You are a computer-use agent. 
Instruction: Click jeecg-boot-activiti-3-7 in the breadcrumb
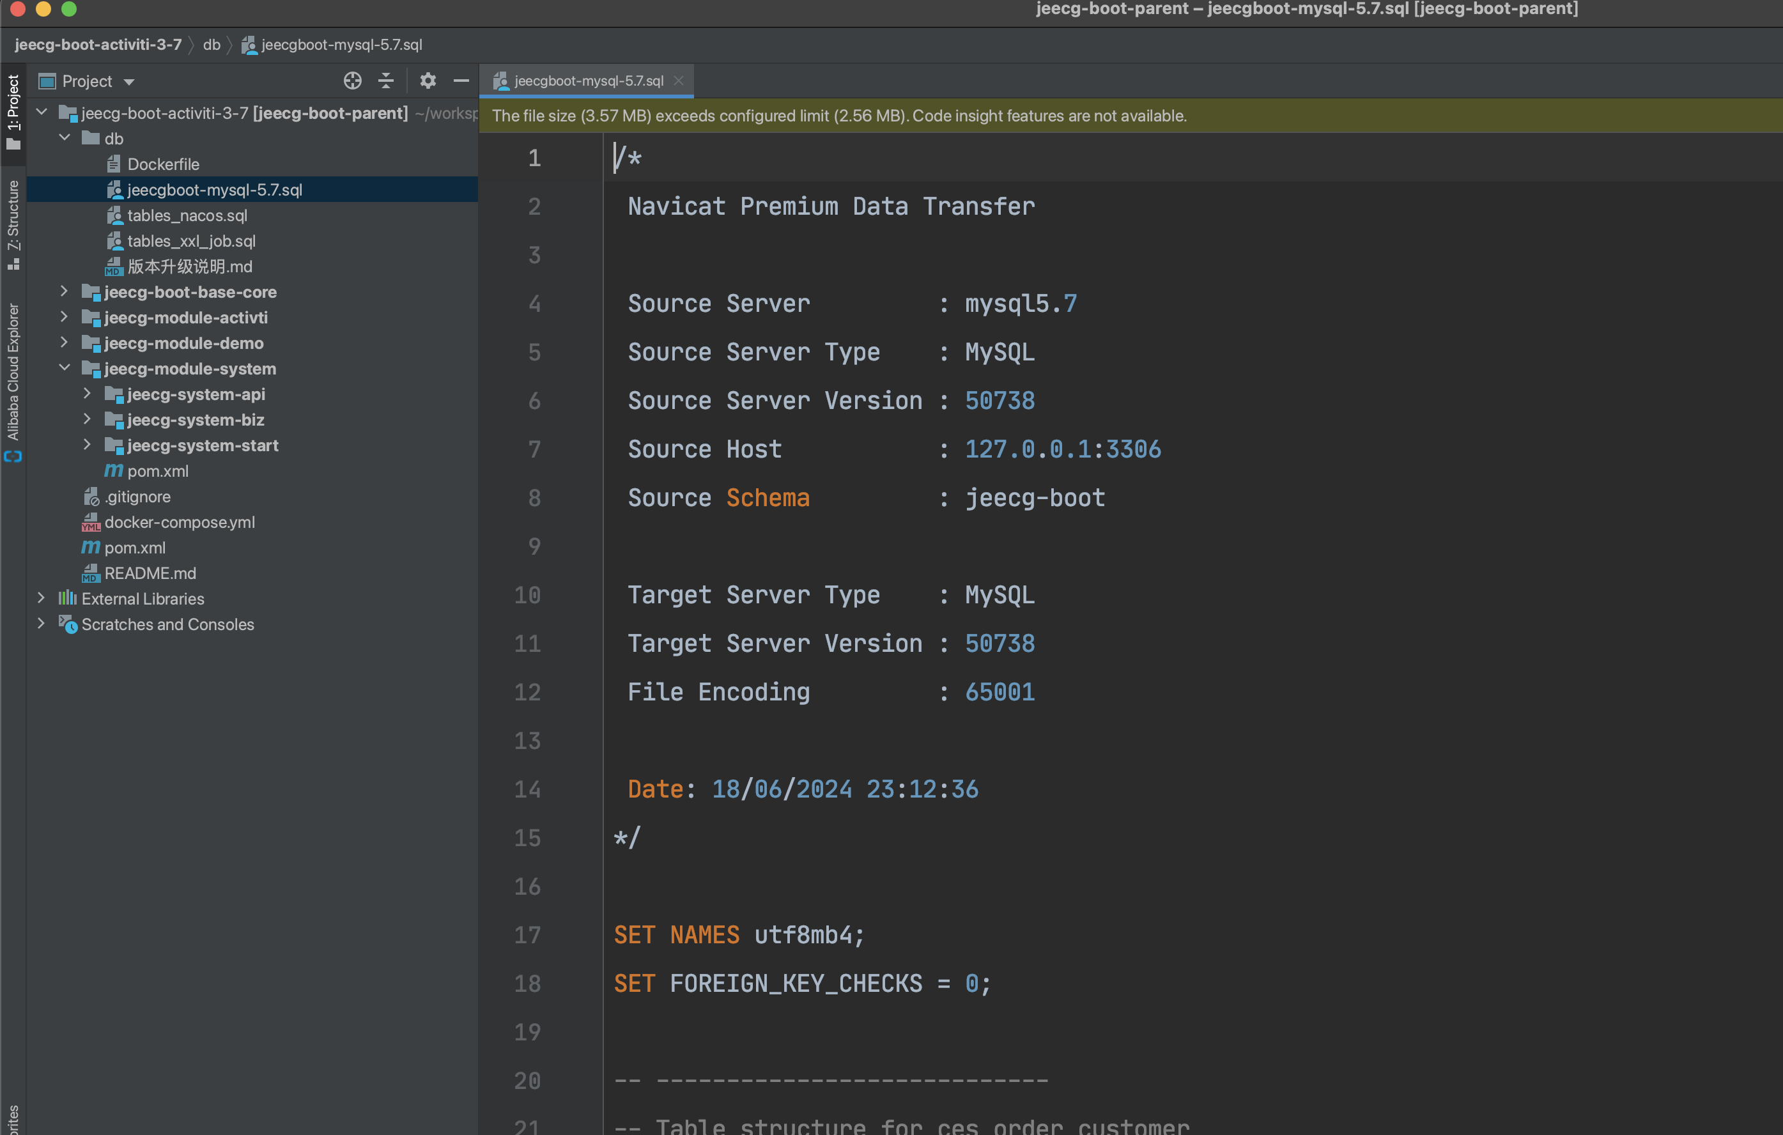click(x=98, y=45)
